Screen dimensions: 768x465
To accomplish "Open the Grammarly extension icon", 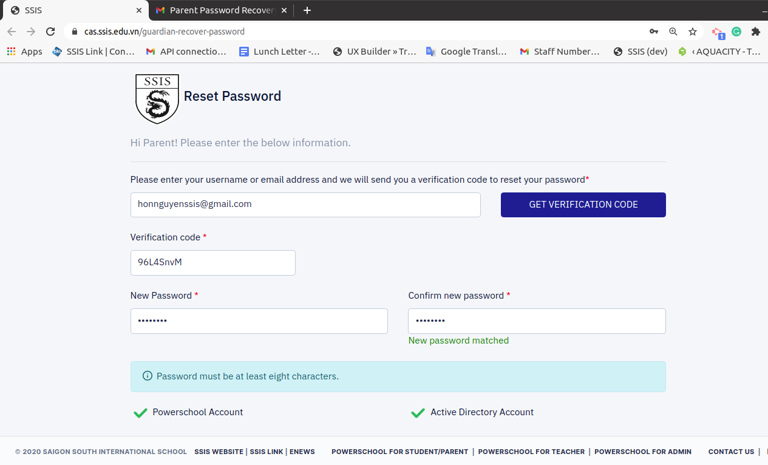I will click(736, 32).
